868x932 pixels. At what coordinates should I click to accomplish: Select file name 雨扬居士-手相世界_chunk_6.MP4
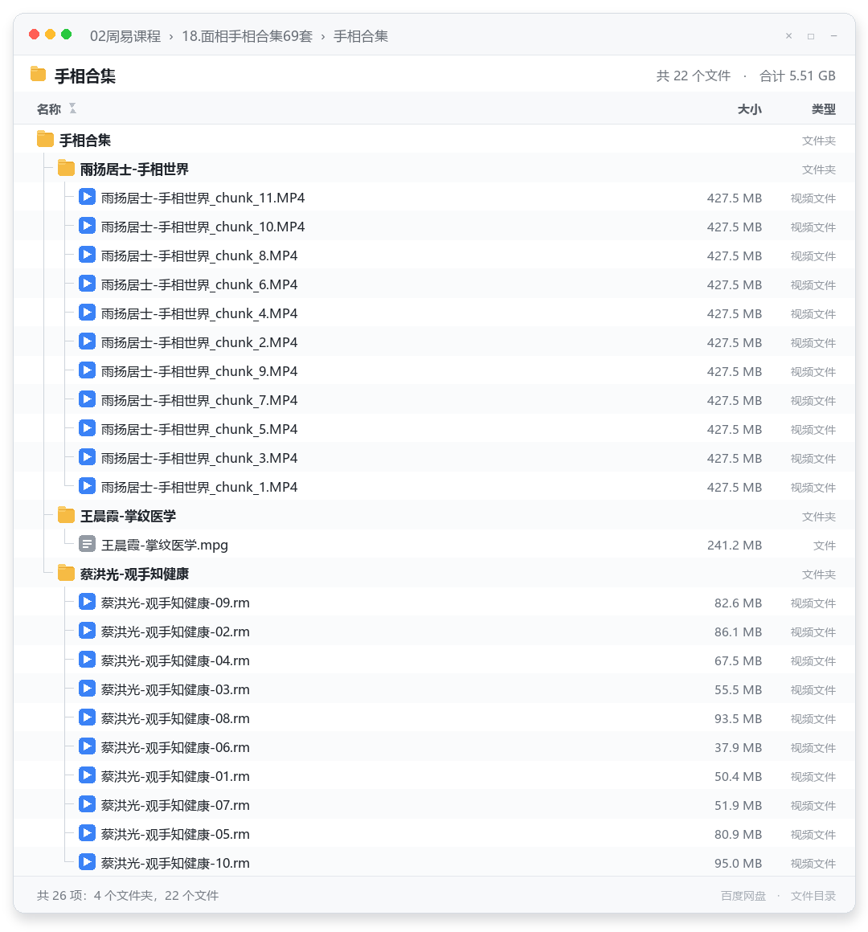[x=199, y=284]
